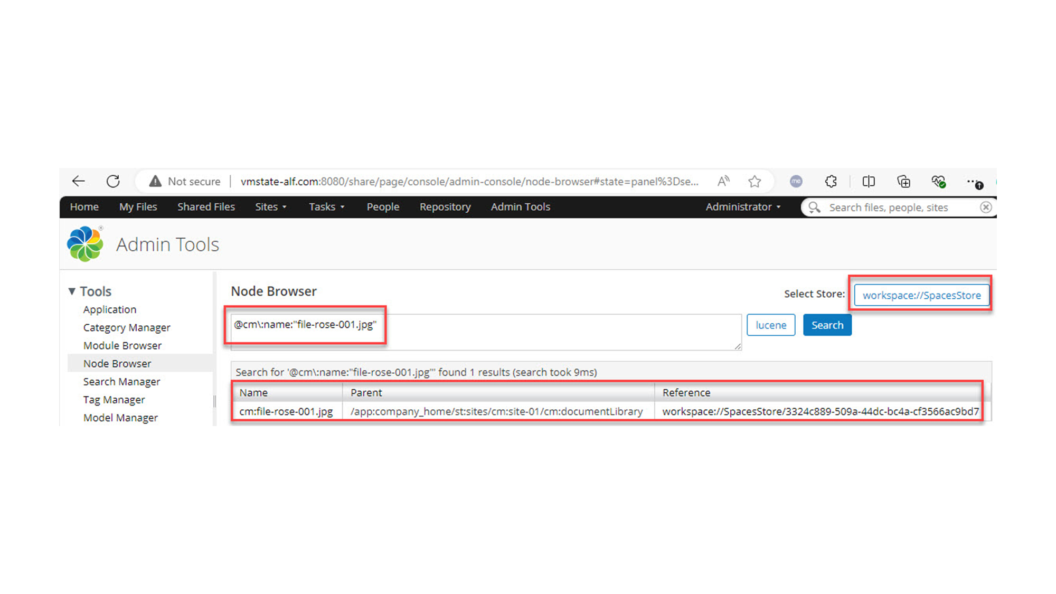The height and width of the screenshot is (594, 1056).
Task: Refresh the page using the reload icon
Action: pyautogui.click(x=113, y=181)
